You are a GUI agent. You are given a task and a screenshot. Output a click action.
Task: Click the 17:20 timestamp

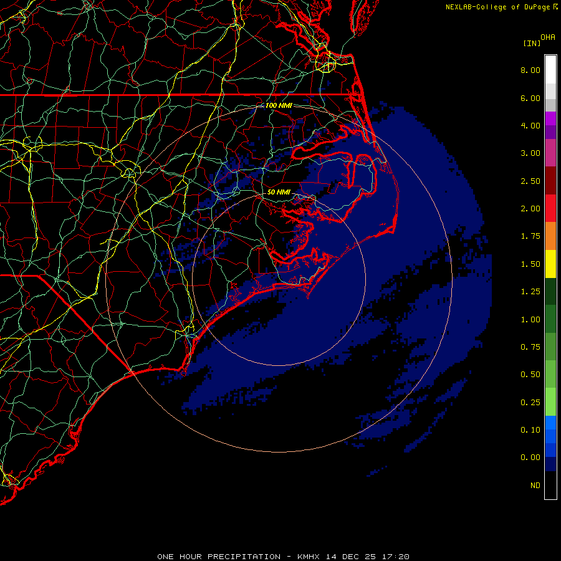pyautogui.click(x=395, y=557)
